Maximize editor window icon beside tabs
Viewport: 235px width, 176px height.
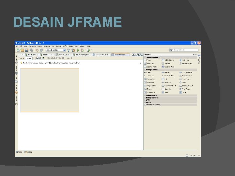tap(141, 55)
